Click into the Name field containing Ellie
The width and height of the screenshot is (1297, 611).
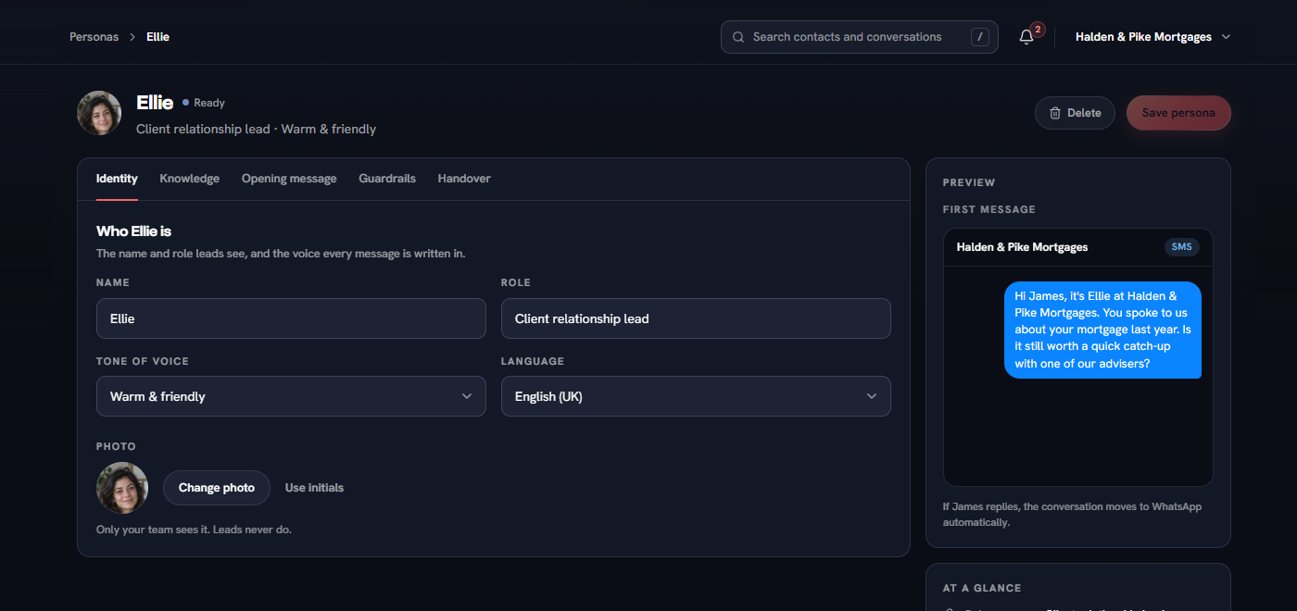coord(291,318)
